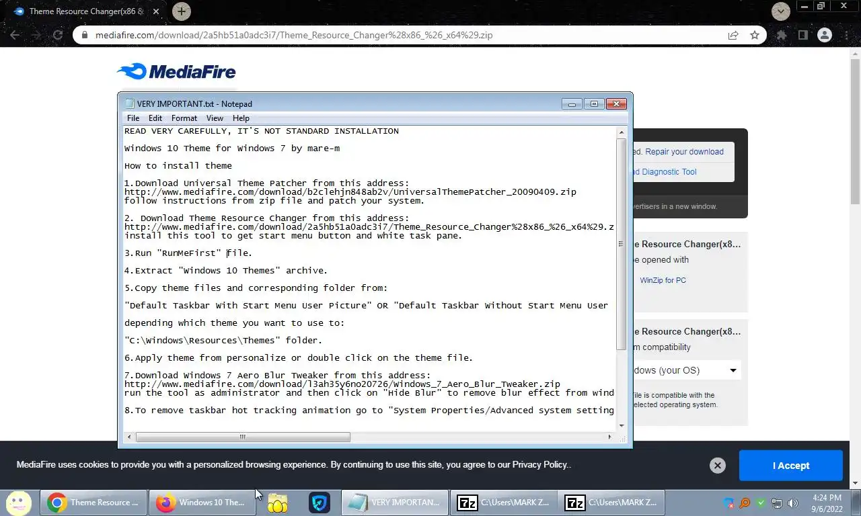The height and width of the screenshot is (516, 861).
Task: Open Chrome's three-dot menu
Action: pyautogui.click(x=846, y=35)
